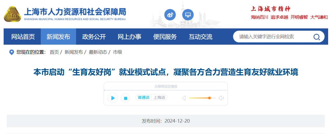Click the Shanghai HR bureau logo emblem
Screen dimensions: 331x134
12,14
